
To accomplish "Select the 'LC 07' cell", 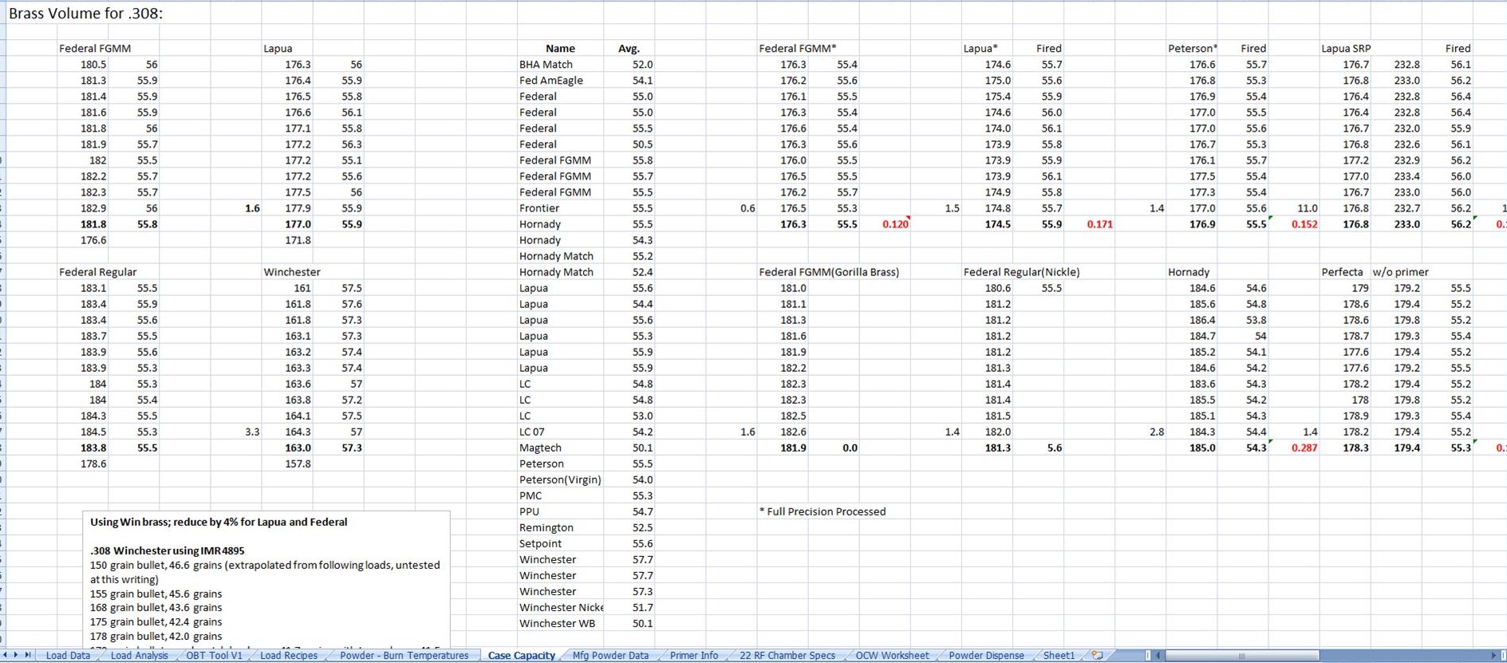I will point(560,432).
